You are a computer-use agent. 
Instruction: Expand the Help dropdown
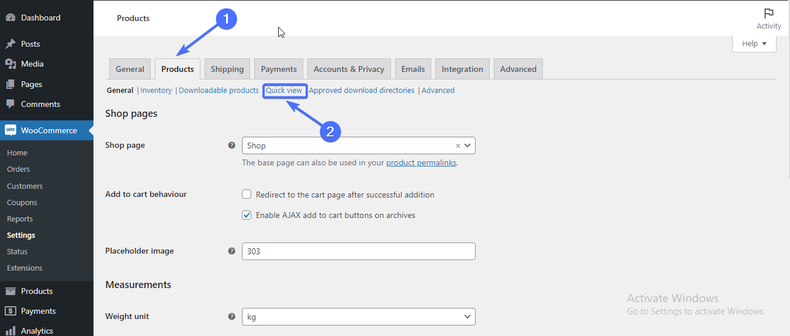754,44
